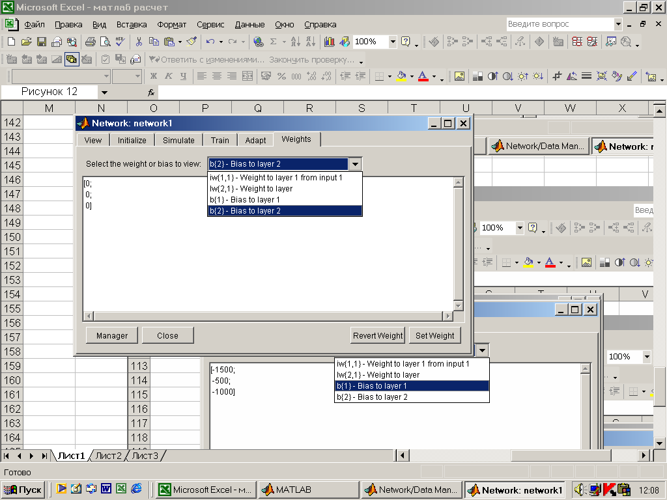
Task: Click the Manager button
Action: coord(112,335)
